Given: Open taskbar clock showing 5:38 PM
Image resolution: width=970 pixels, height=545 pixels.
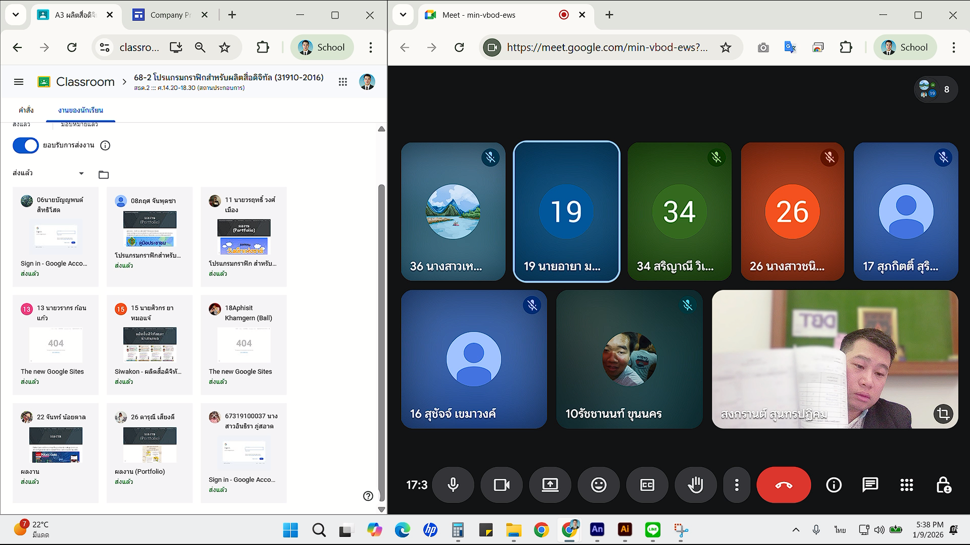Looking at the screenshot, I should pos(929,529).
